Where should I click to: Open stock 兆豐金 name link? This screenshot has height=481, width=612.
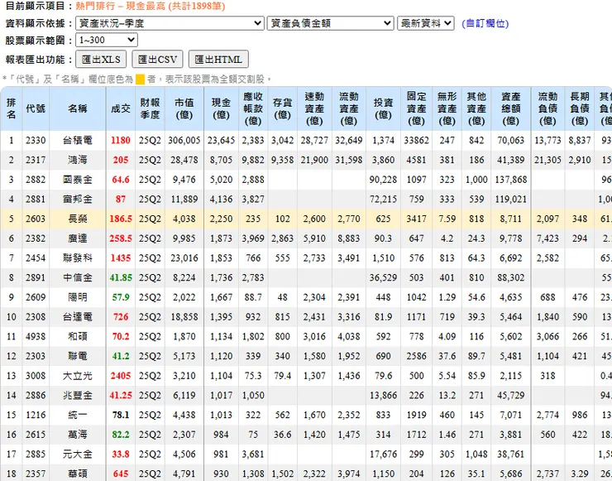pos(78,396)
